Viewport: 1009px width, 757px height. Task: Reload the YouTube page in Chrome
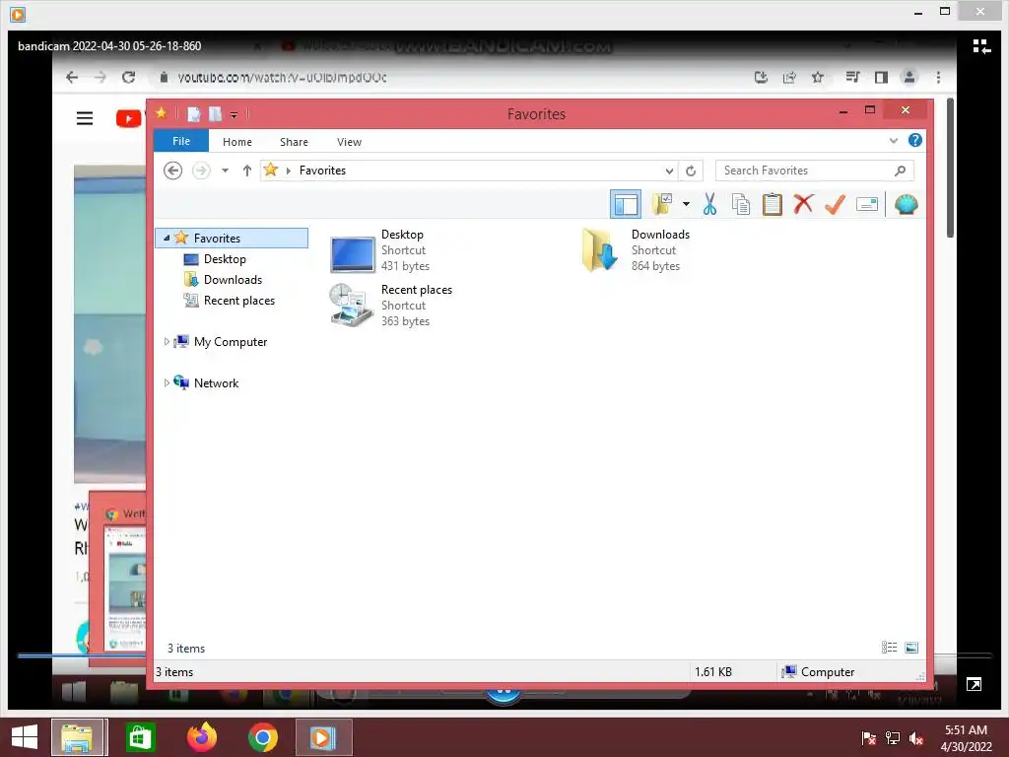click(129, 77)
